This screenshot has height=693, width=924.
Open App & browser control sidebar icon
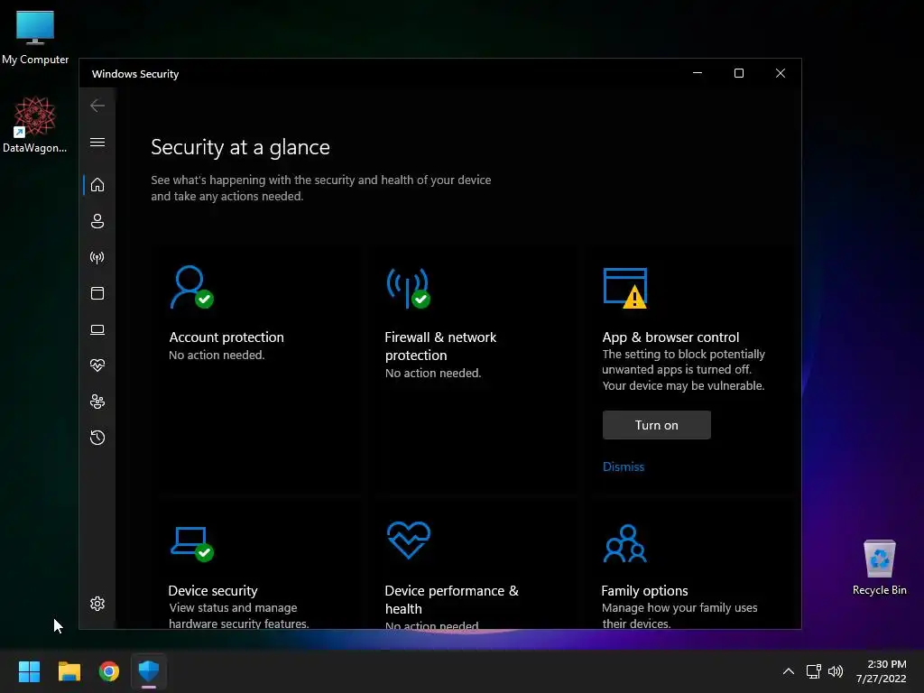(97, 293)
